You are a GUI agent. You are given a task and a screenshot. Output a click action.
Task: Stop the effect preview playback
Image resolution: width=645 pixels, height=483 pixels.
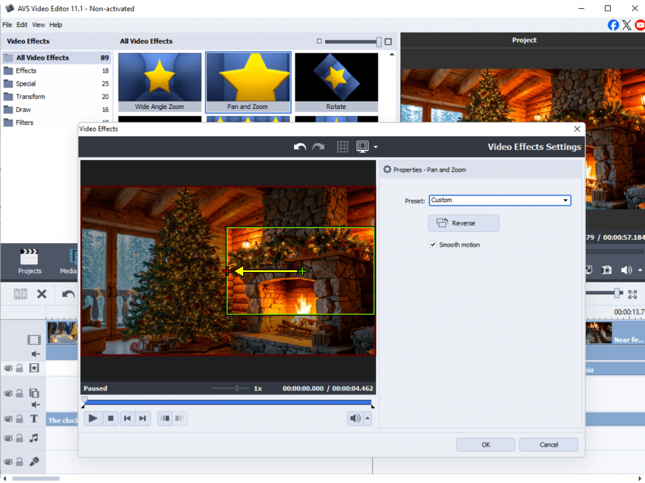tap(111, 418)
